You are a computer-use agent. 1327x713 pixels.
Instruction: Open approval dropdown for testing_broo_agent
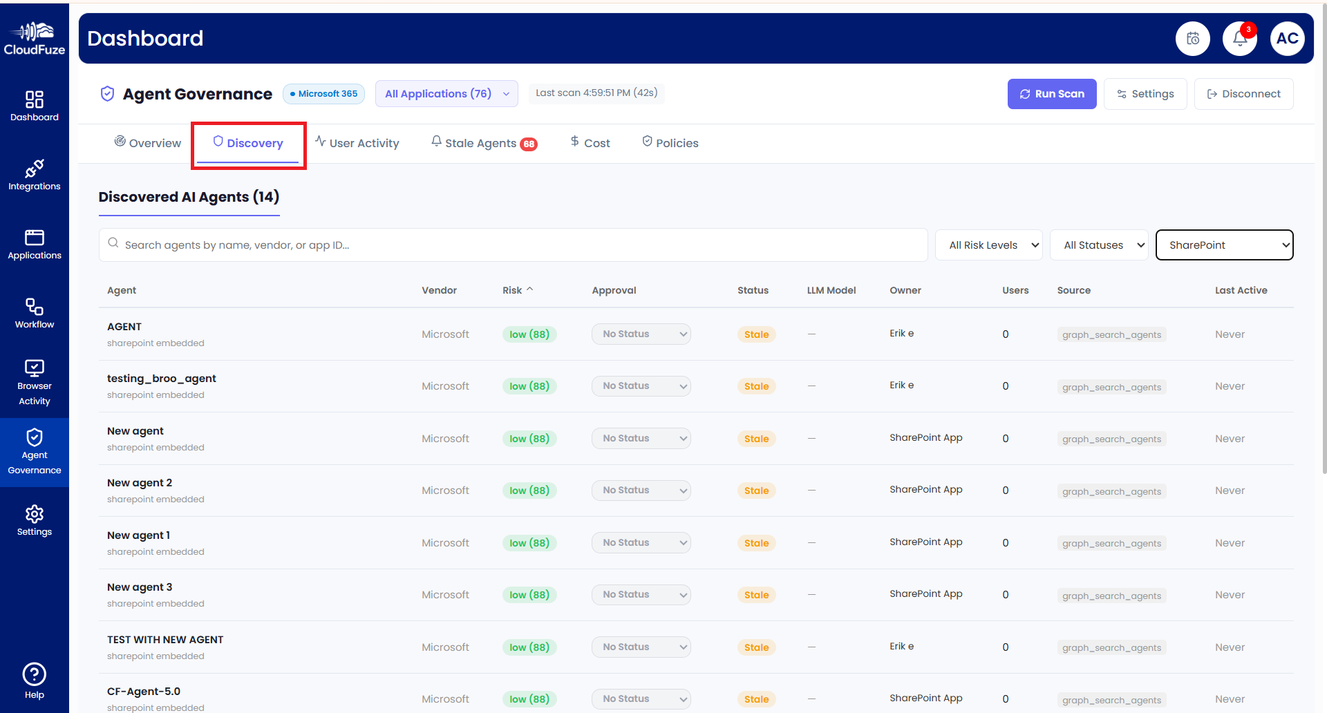coord(641,386)
